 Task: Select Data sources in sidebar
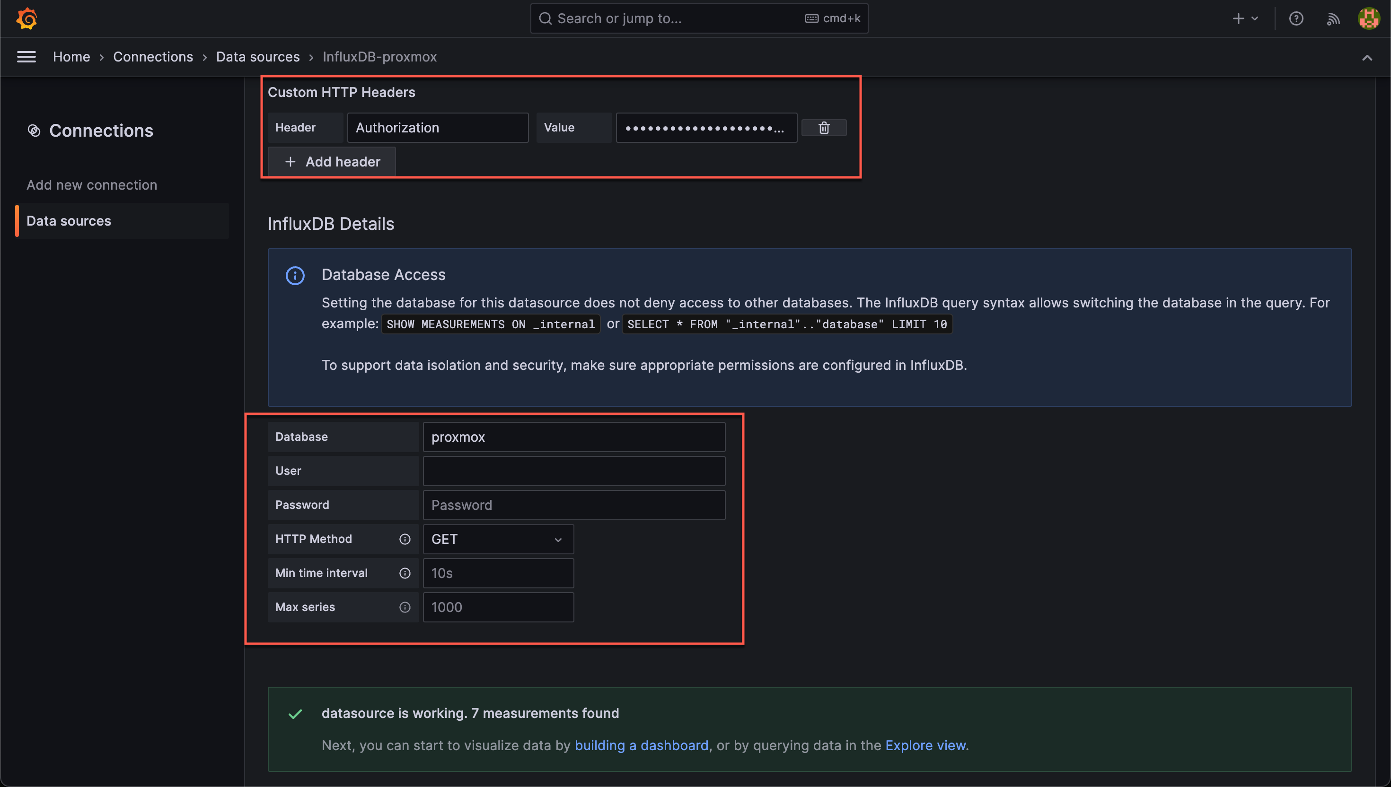(x=122, y=221)
